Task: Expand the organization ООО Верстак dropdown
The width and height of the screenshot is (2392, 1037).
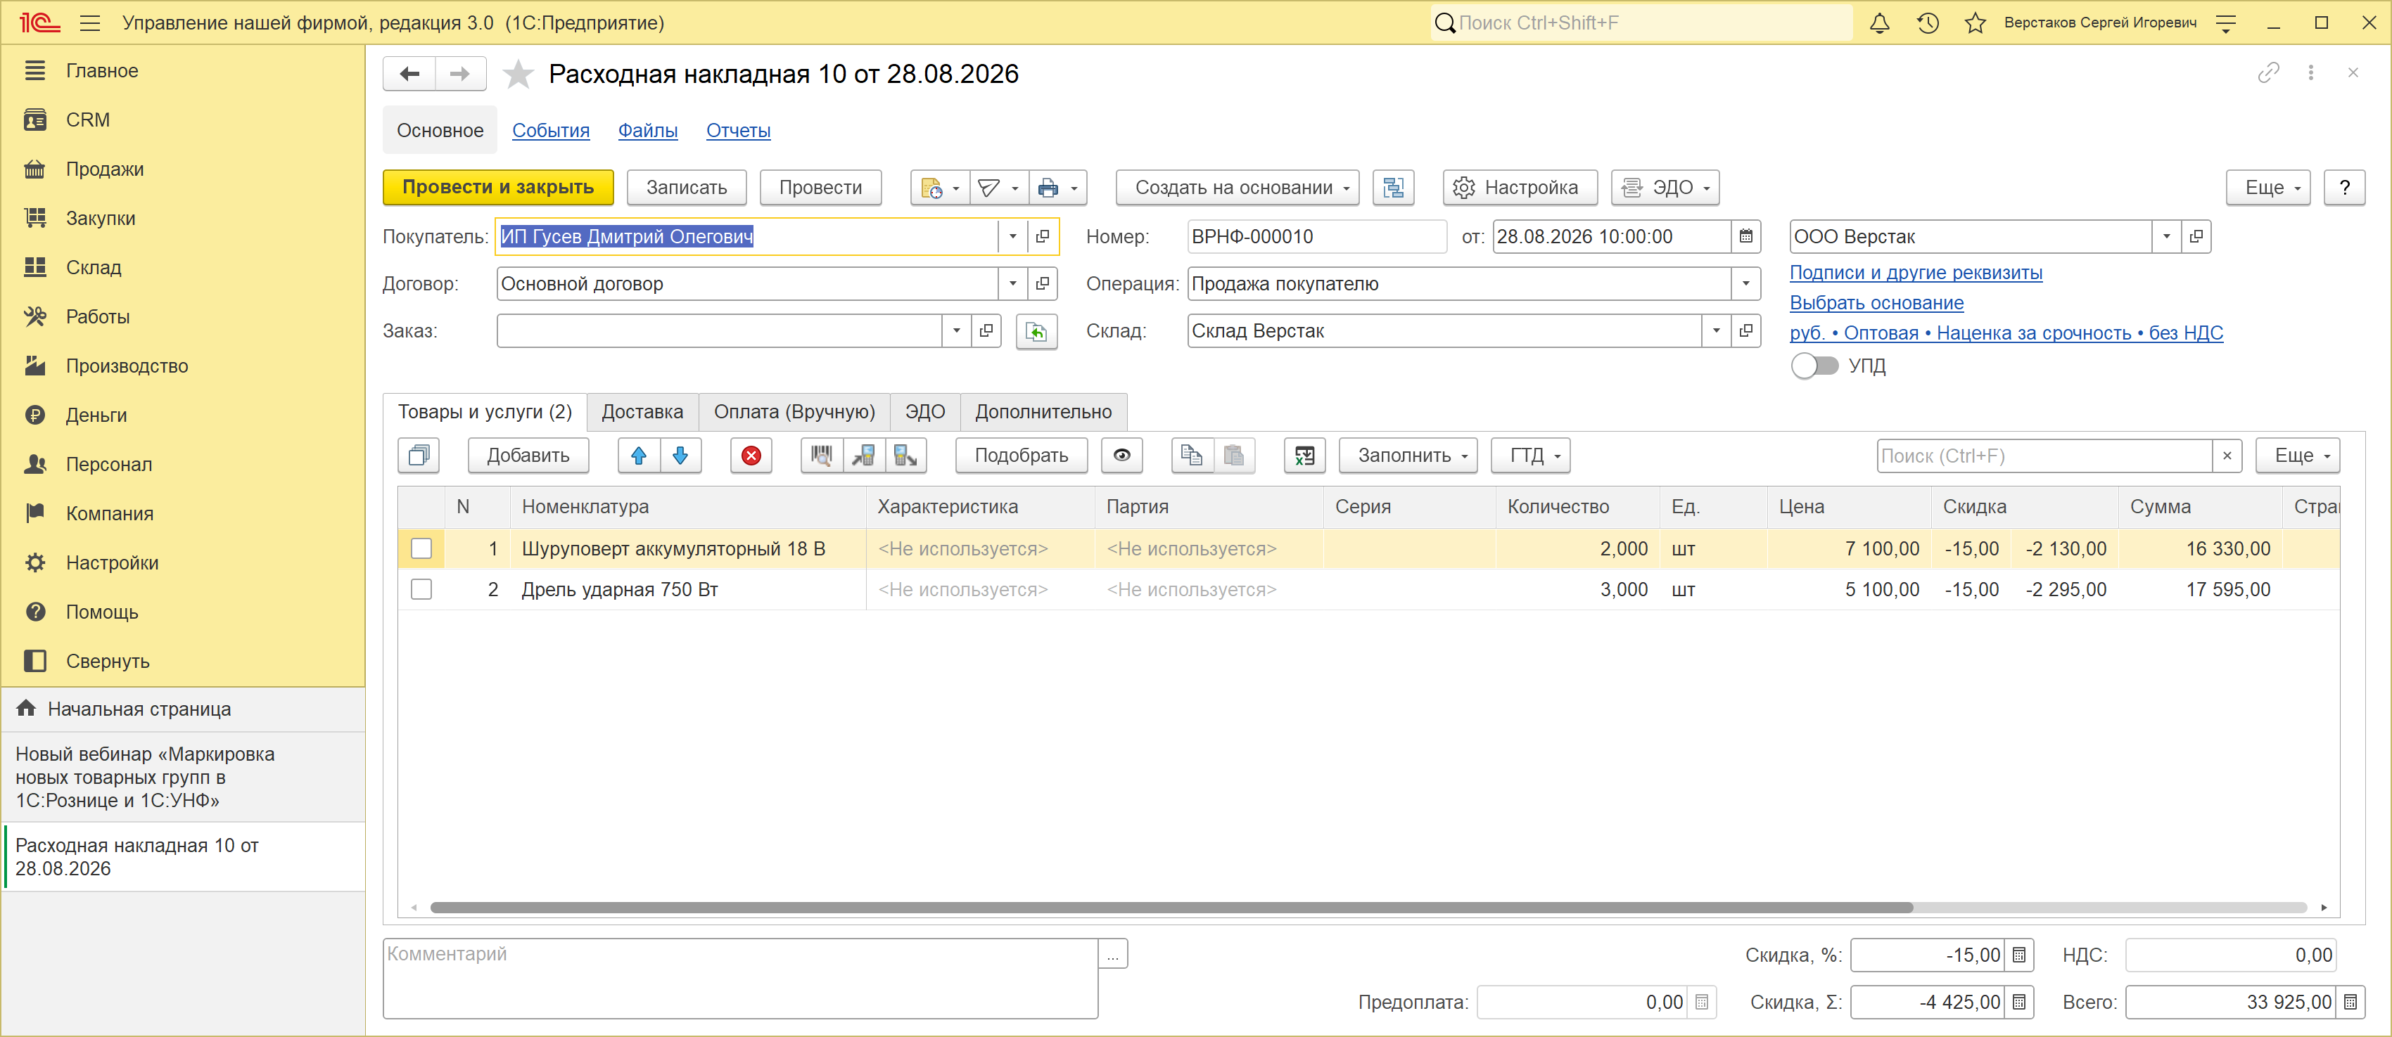Action: click(x=2166, y=236)
